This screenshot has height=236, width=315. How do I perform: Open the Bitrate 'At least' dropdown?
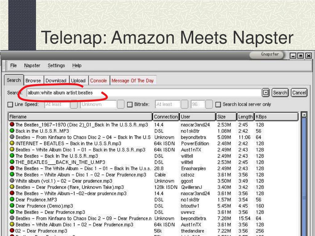click(x=185, y=104)
